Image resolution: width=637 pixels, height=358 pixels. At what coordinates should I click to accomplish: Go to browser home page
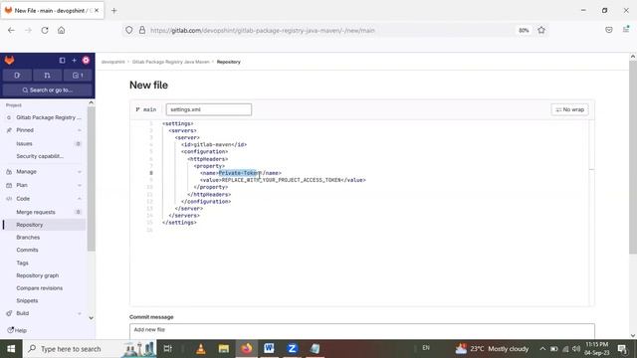pyautogui.click(x=62, y=30)
